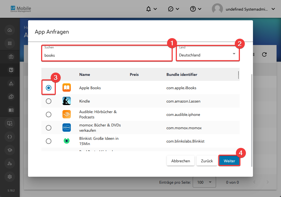The image size is (281, 197).
Task: Click the media briefcase icon in sidebar
Action: coord(11,57)
